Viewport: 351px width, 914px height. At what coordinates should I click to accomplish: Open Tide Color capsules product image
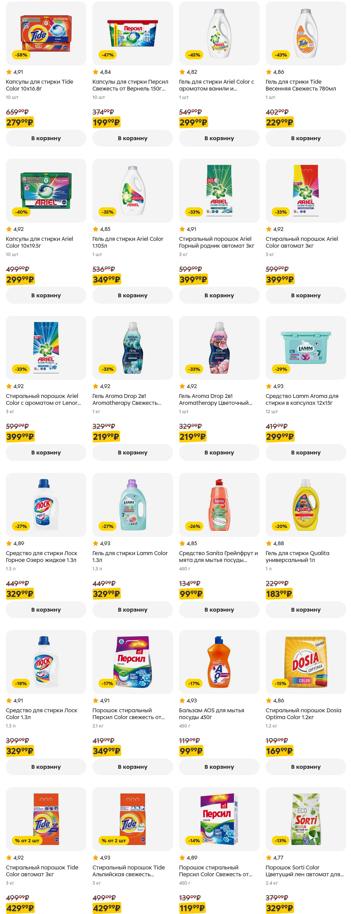pos(46,33)
